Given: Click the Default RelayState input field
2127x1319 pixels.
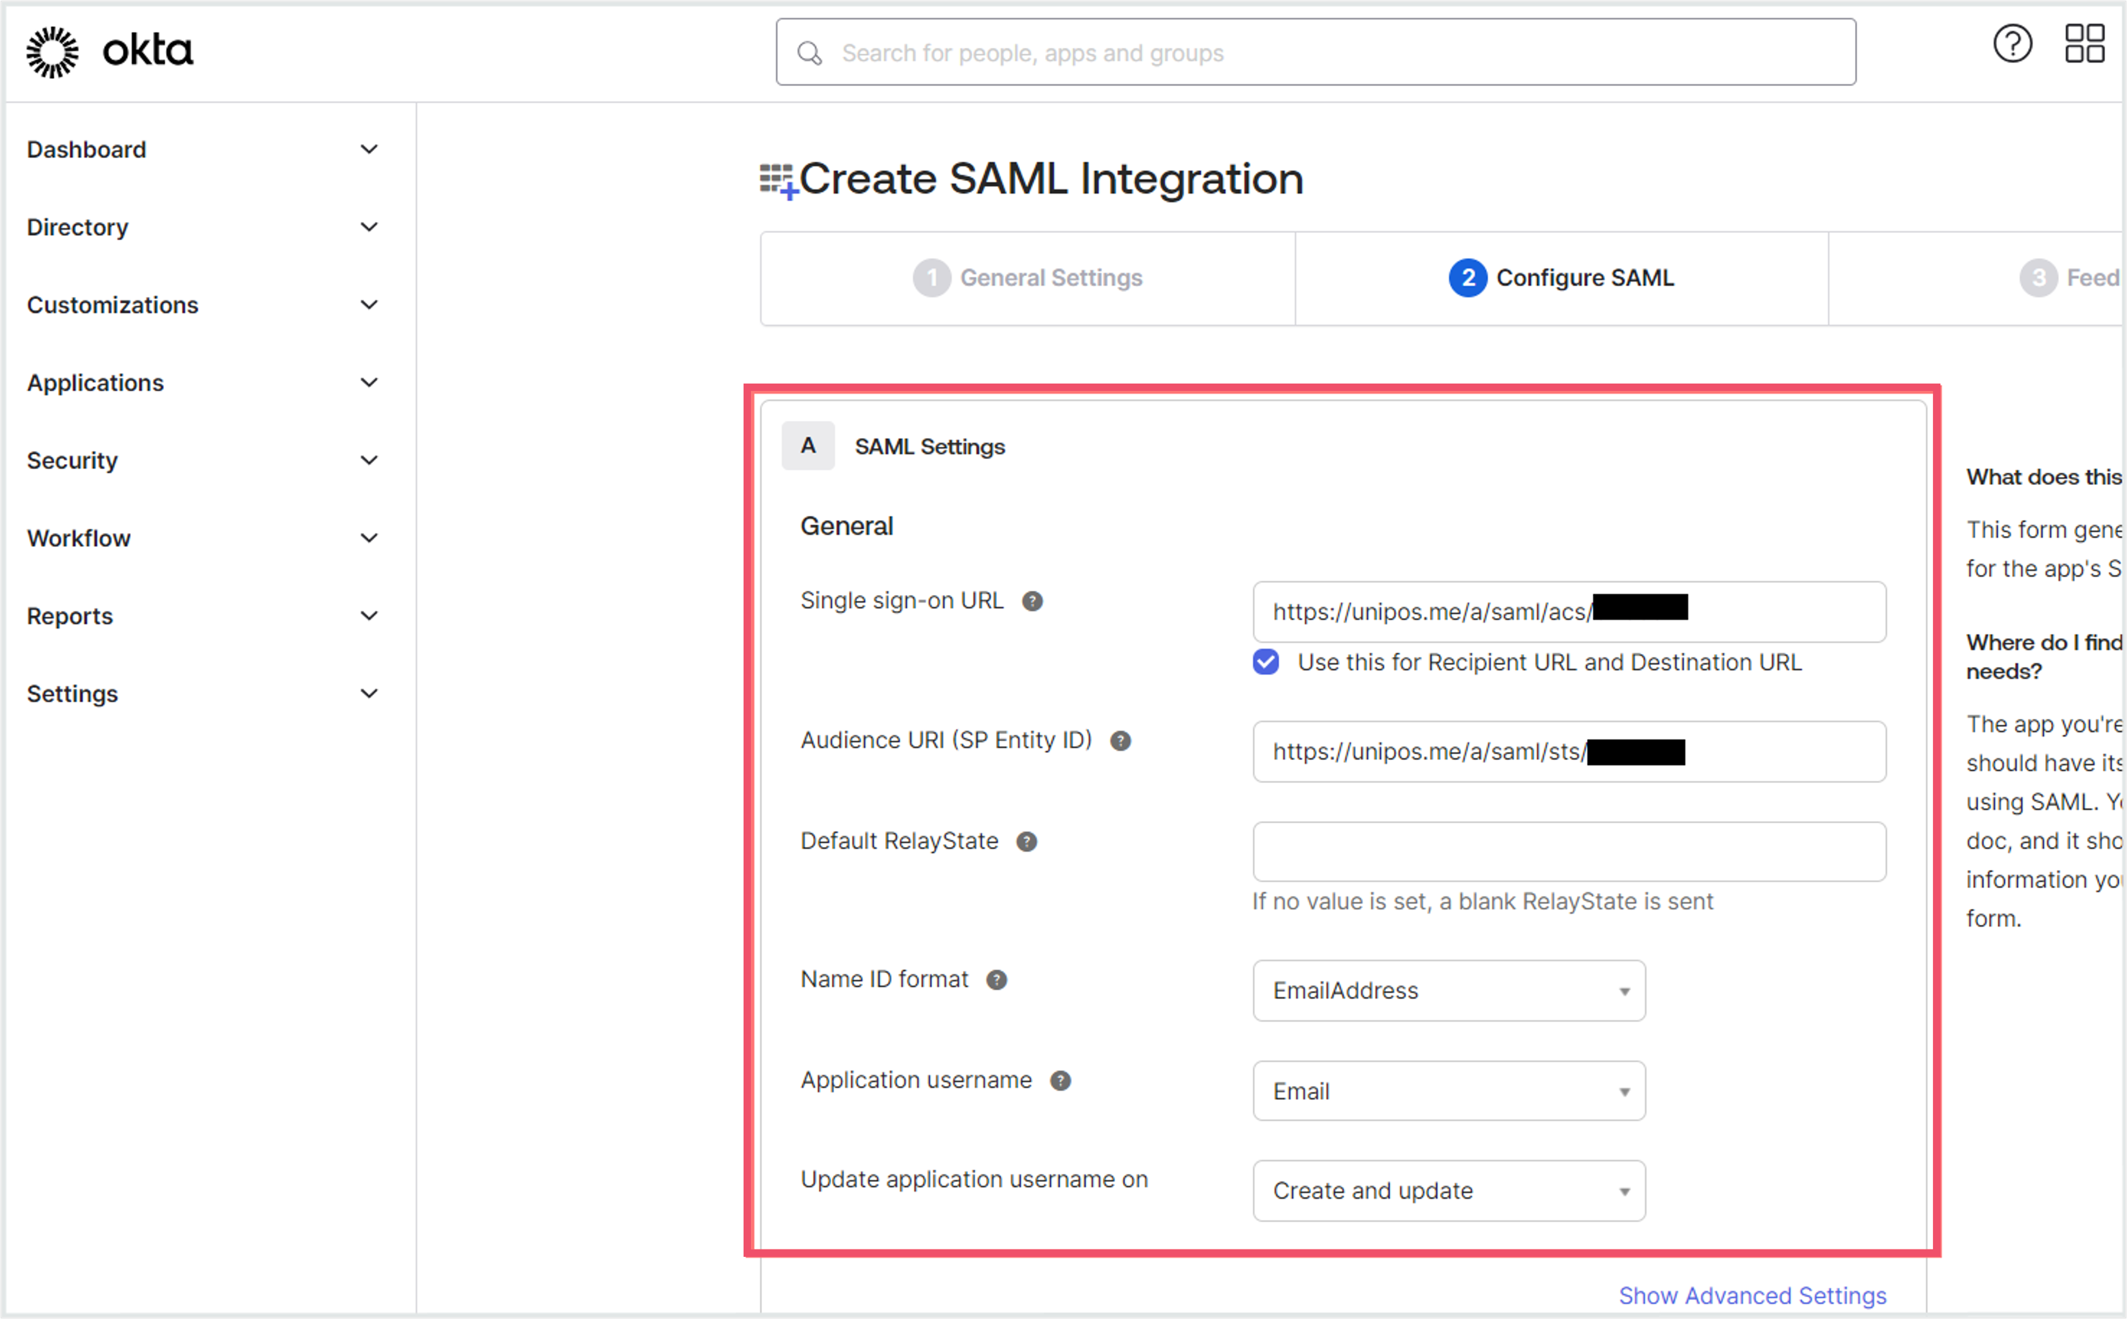Looking at the screenshot, I should 1569,852.
